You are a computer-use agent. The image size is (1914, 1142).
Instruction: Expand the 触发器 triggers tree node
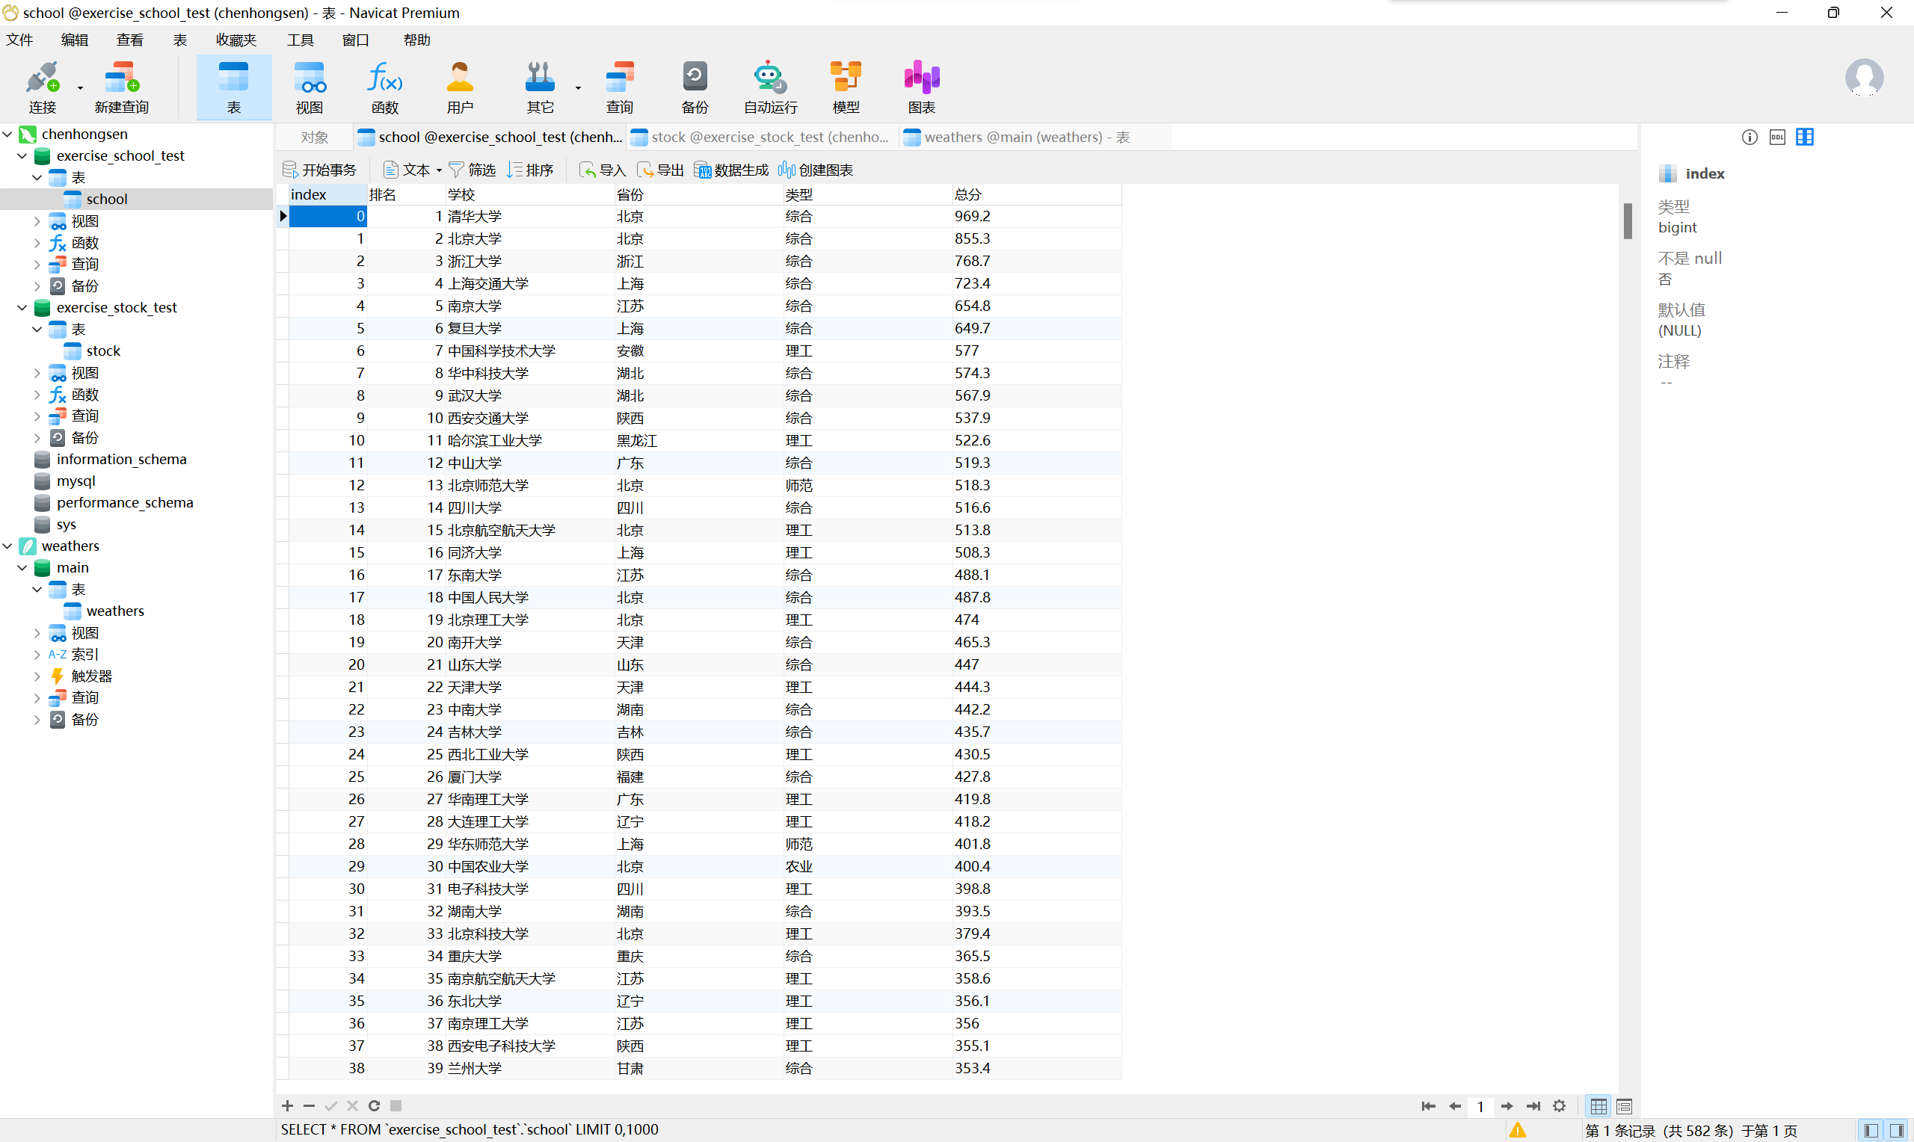point(37,676)
